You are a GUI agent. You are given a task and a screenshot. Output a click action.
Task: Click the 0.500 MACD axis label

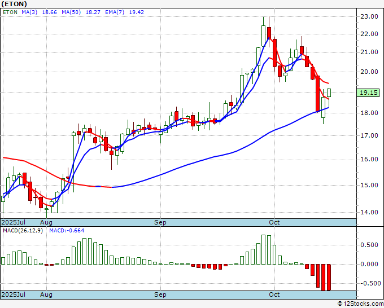[369, 245]
